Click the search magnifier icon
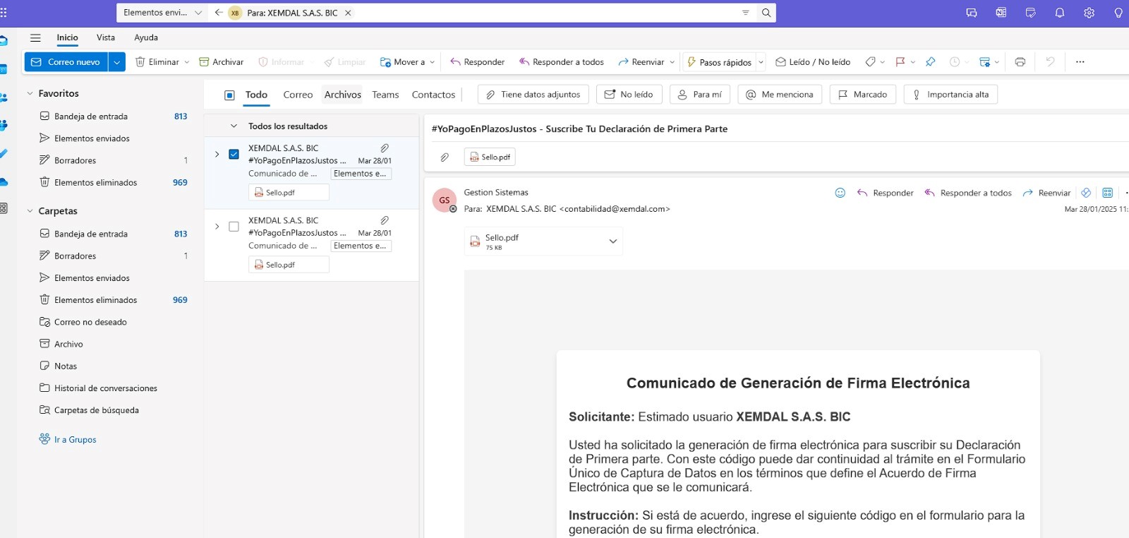 [x=766, y=13]
